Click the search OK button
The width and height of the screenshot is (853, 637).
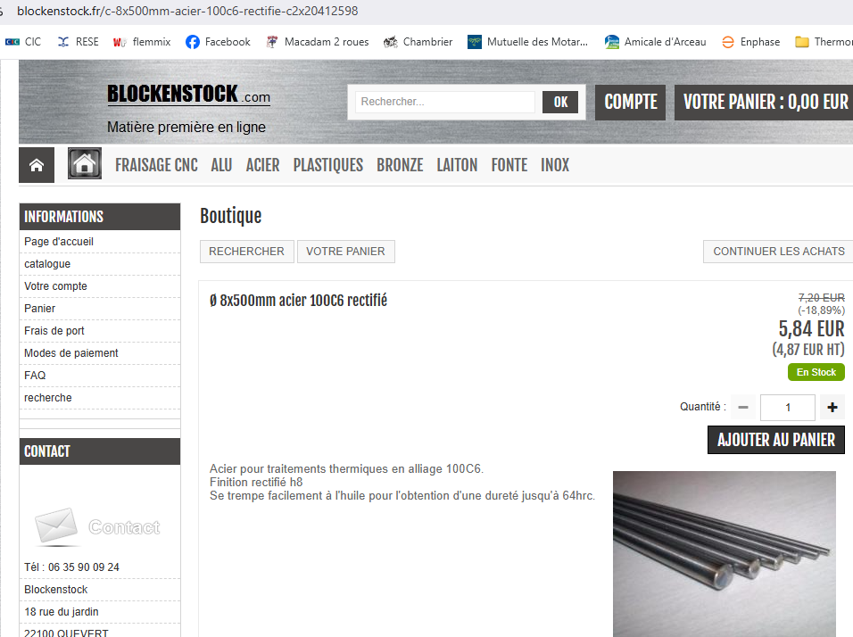pos(560,102)
